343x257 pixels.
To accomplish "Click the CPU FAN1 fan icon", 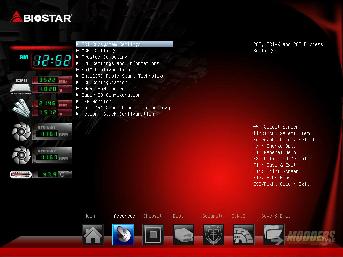I will (21, 132).
